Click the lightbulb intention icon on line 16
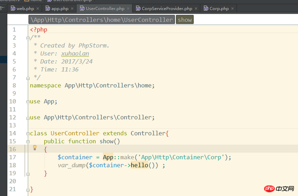The width and height of the screenshot is (298, 196). [35, 148]
